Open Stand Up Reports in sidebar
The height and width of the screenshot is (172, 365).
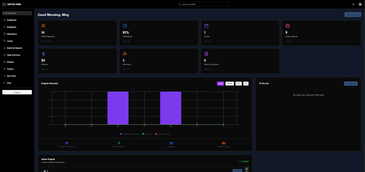tap(15, 48)
